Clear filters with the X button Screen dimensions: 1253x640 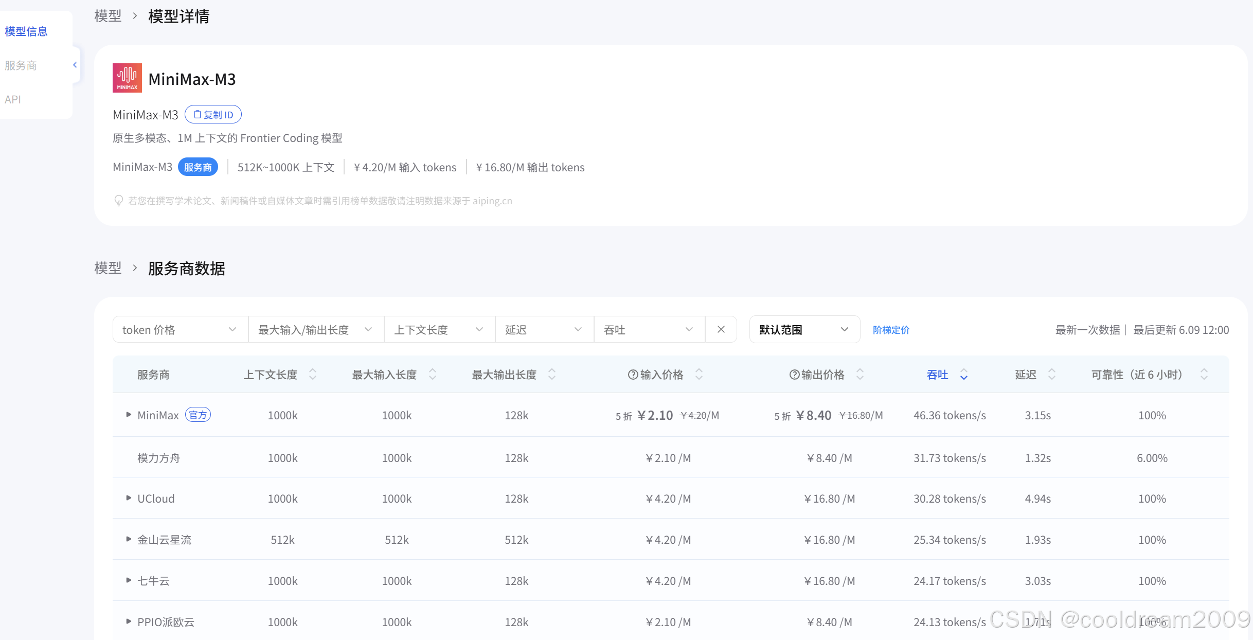tap(721, 329)
